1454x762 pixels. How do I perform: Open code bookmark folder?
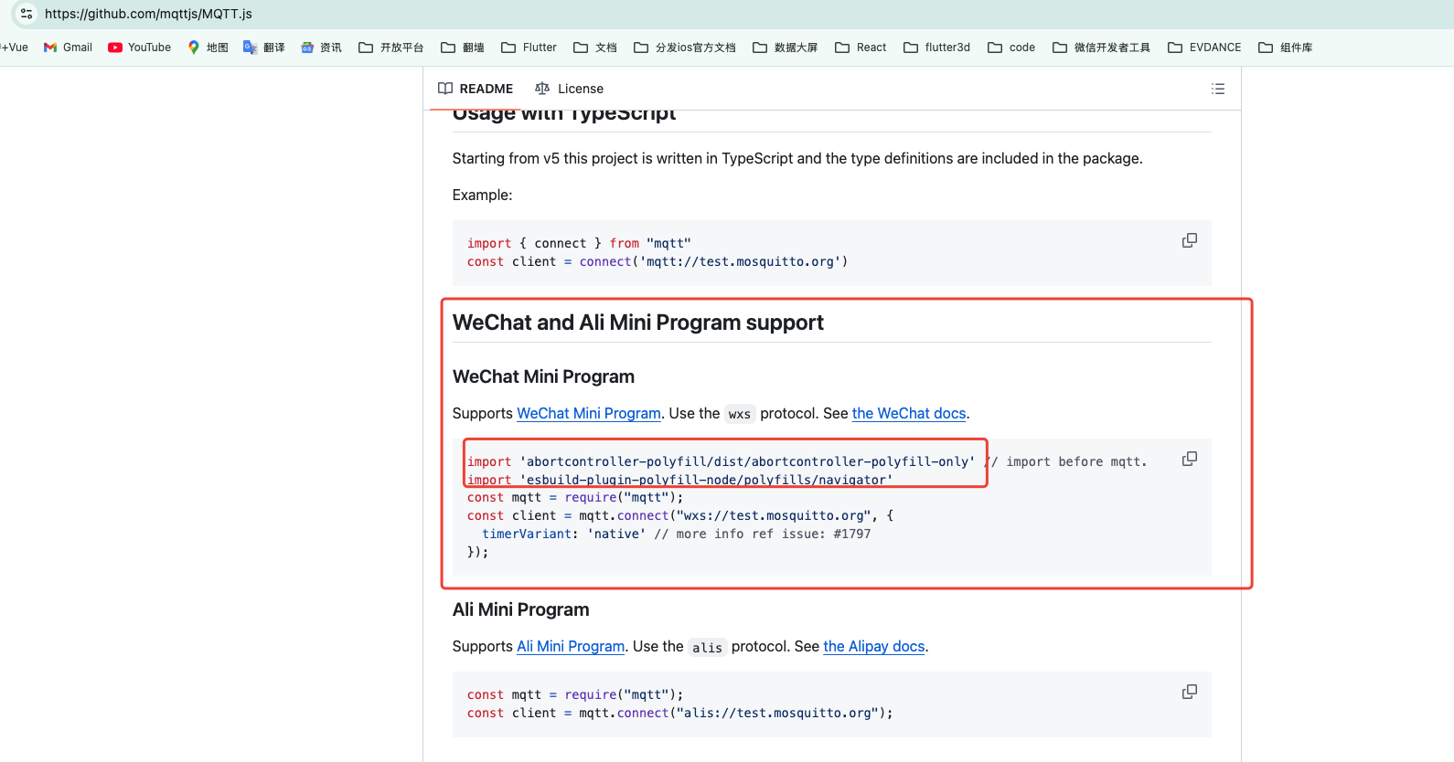(1011, 48)
